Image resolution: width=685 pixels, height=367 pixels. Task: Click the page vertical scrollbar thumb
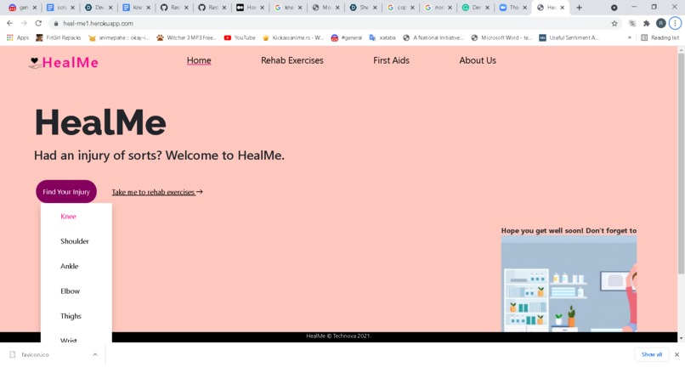(x=681, y=164)
